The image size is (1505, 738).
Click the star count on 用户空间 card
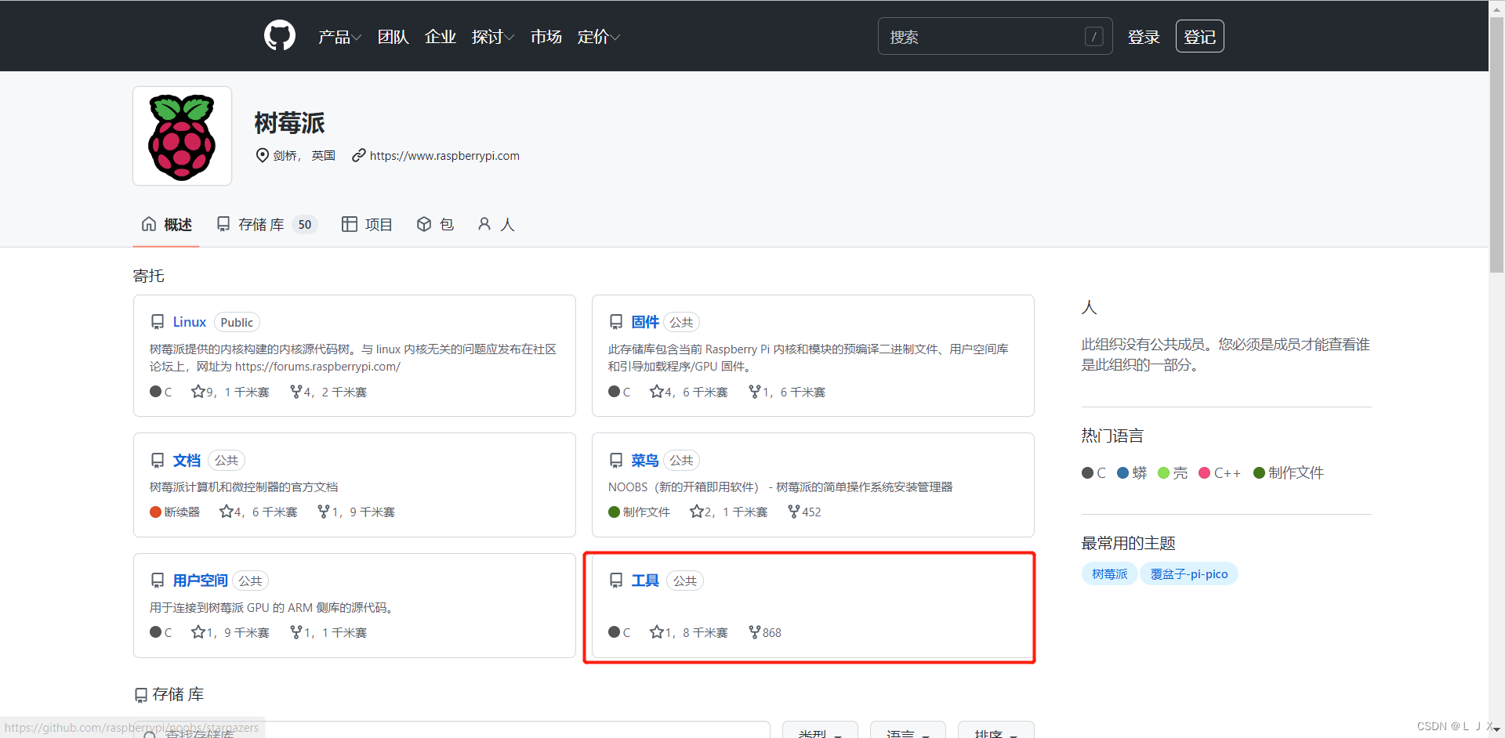click(230, 632)
